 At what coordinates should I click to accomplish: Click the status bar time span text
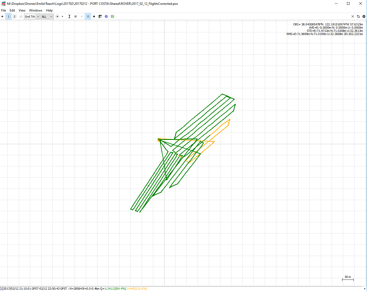point(33,289)
